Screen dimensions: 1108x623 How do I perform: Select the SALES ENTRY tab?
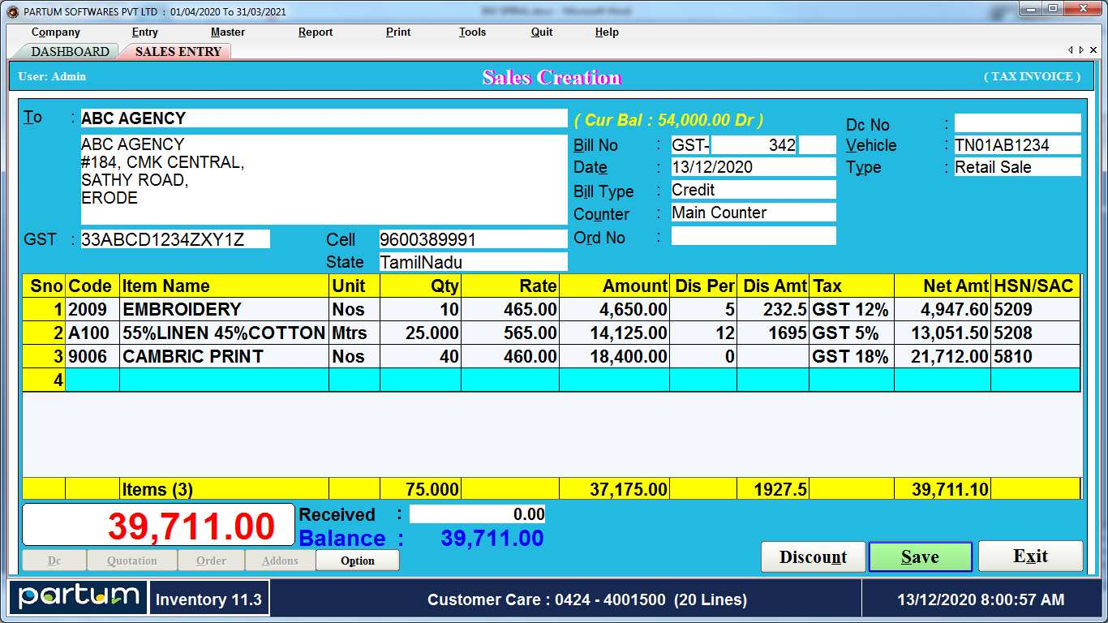(x=175, y=51)
